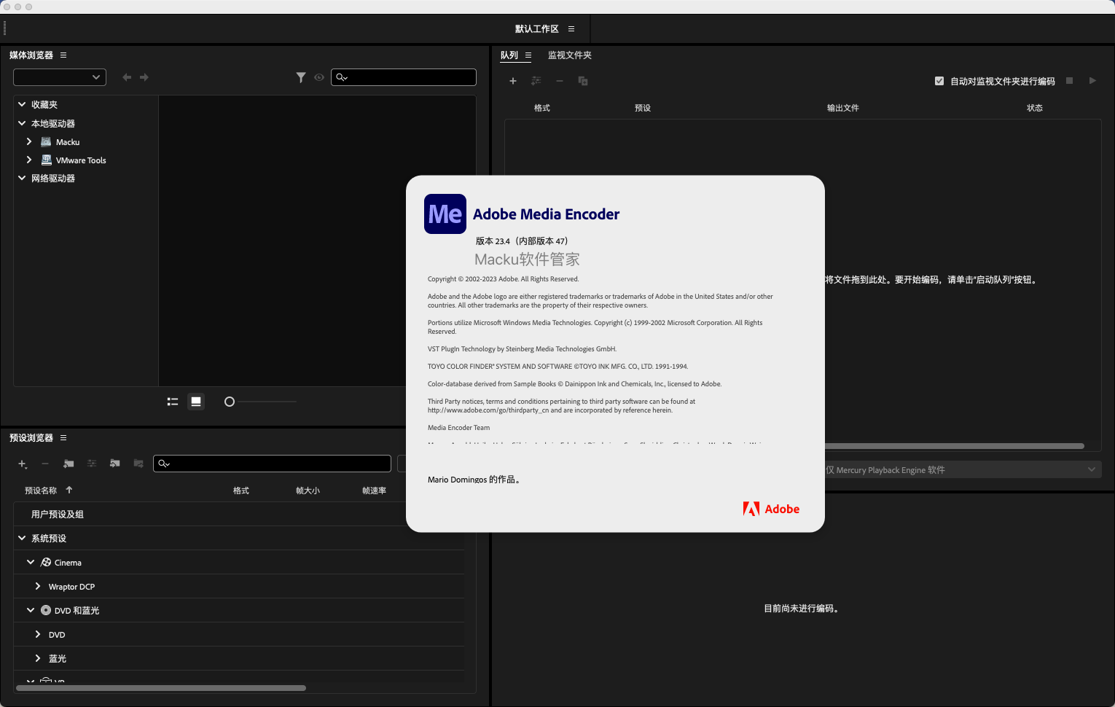
Task: Click the 输出文件 column header in the queue panel
Action: point(843,108)
